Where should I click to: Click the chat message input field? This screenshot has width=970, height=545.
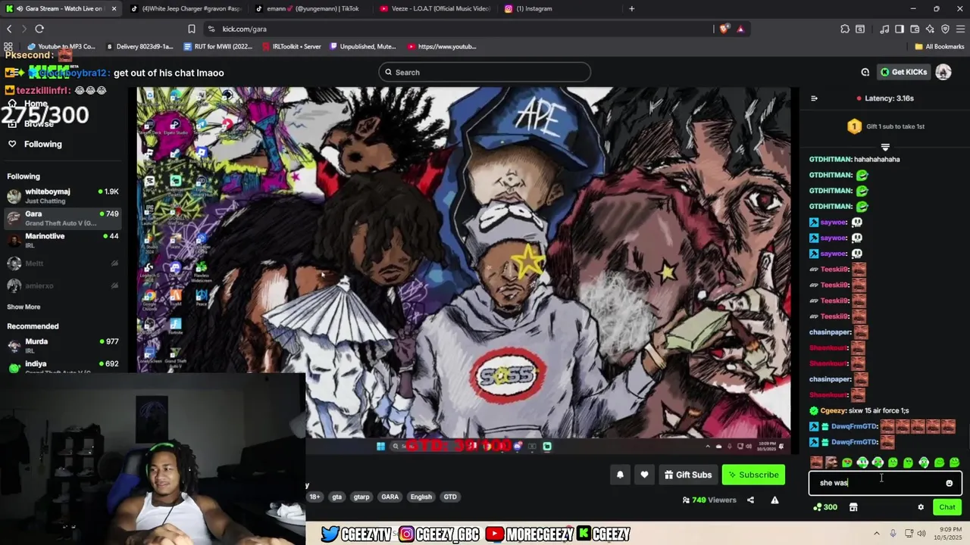[885, 483]
